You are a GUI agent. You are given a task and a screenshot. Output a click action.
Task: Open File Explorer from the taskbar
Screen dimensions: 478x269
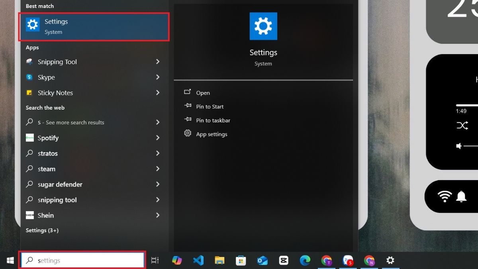(219, 261)
